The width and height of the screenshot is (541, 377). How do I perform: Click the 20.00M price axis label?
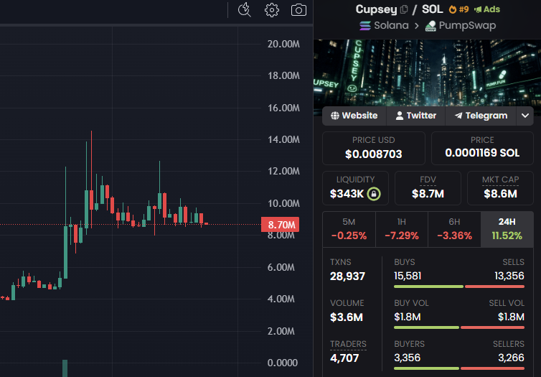(x=283, y=44)
